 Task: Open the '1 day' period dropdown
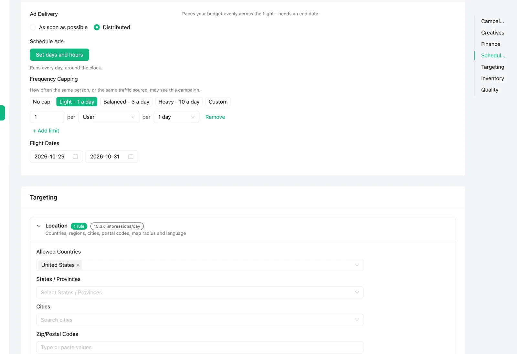coord(176,117)
